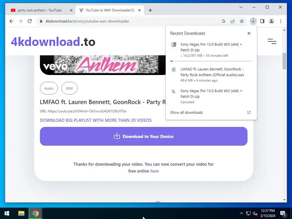This screenshot has width=292, height=219.
Task: Click the Chrome taskbar icon
Action: click(35, 213)
